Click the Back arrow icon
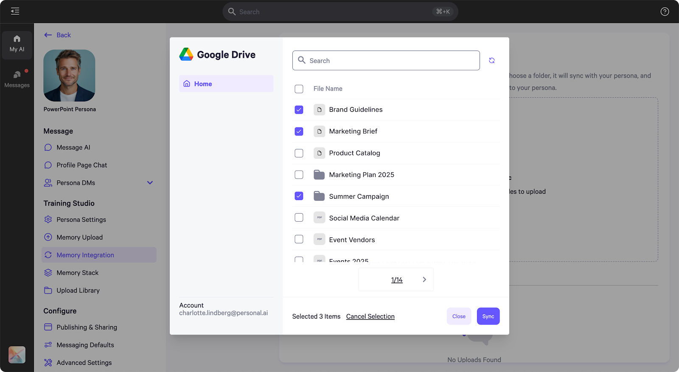Viewport: 679px width, 372px height. (48, 35)
